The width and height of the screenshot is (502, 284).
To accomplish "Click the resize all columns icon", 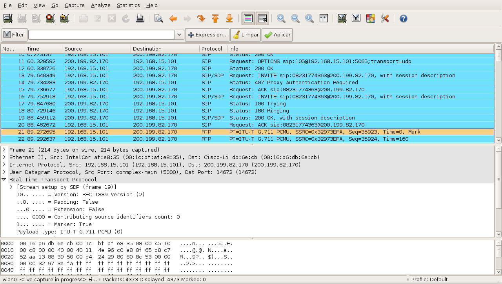I will pos(323,18).
